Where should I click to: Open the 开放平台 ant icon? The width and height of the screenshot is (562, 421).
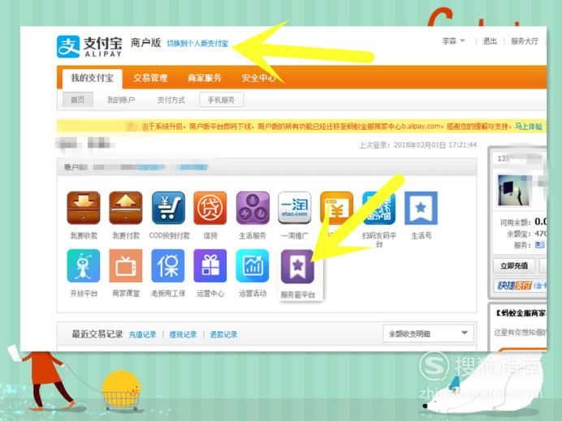(x=84, y=265)
